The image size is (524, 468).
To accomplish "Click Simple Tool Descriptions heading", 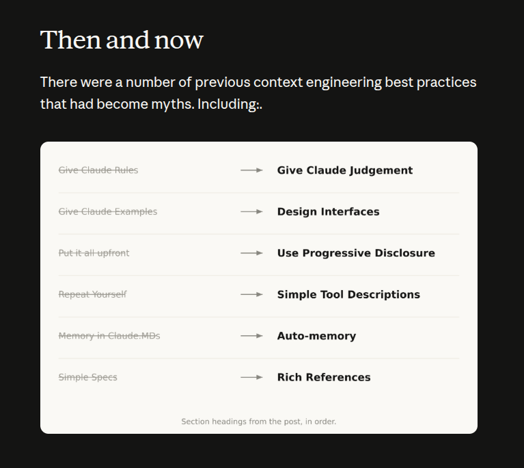I will coord(348,295).
